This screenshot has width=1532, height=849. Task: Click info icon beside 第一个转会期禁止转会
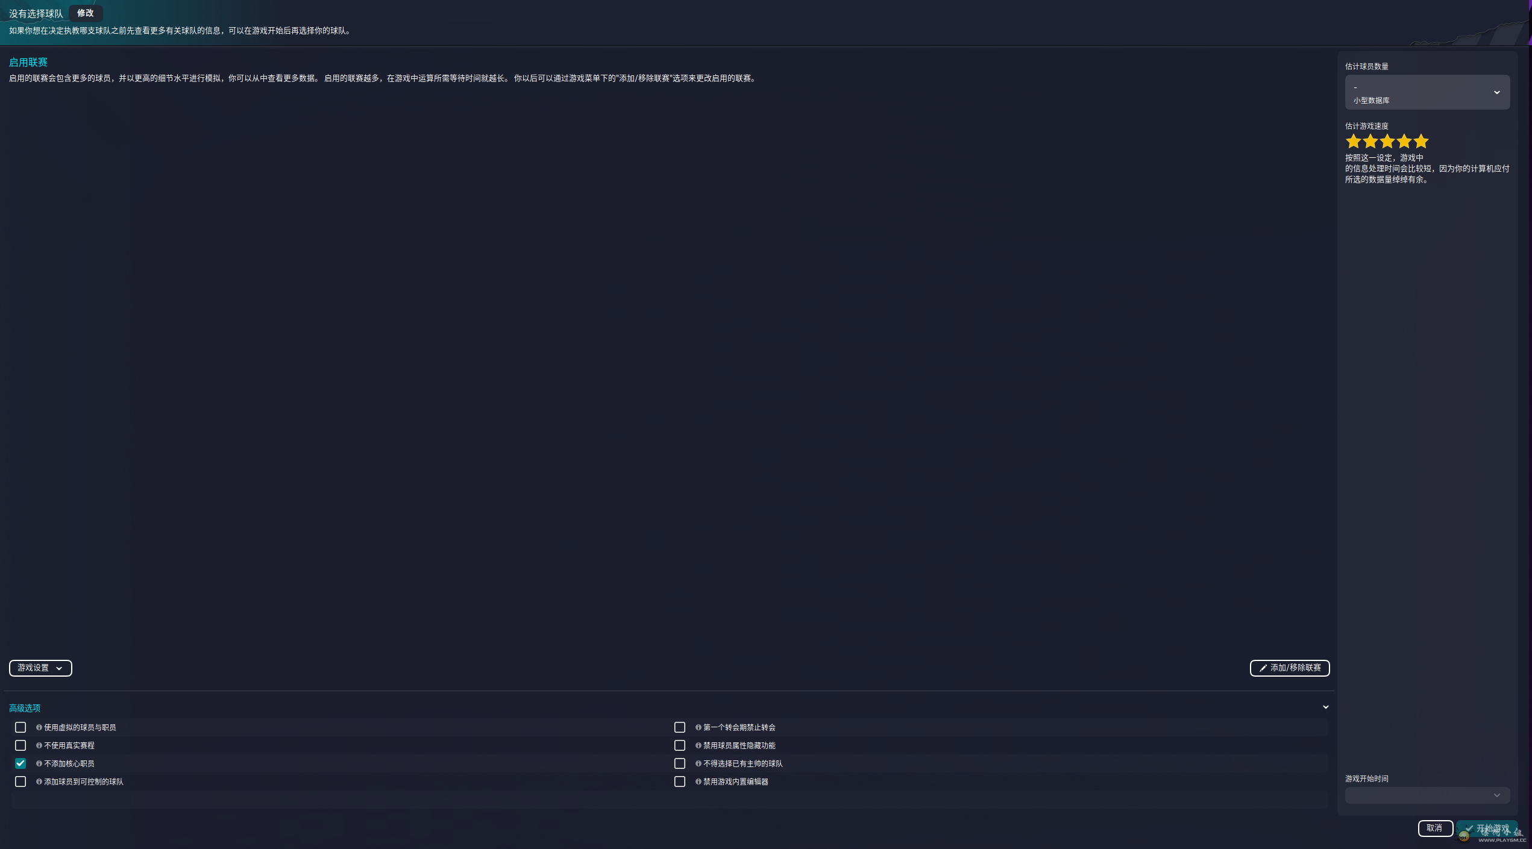(699, 727)
